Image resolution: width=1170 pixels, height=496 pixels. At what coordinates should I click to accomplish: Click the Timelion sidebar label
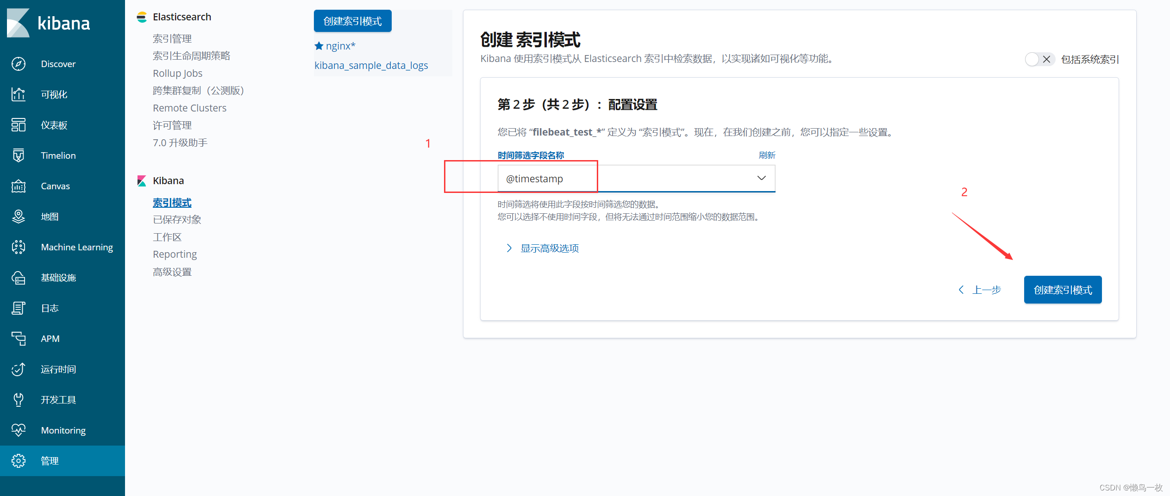coord(58,155)
